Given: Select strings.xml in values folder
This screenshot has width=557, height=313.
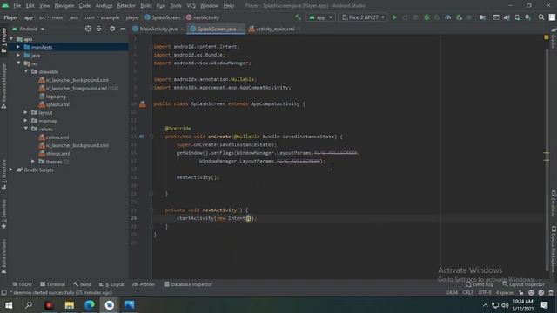Looking at the screenshot, I should (x=54, y=153).
